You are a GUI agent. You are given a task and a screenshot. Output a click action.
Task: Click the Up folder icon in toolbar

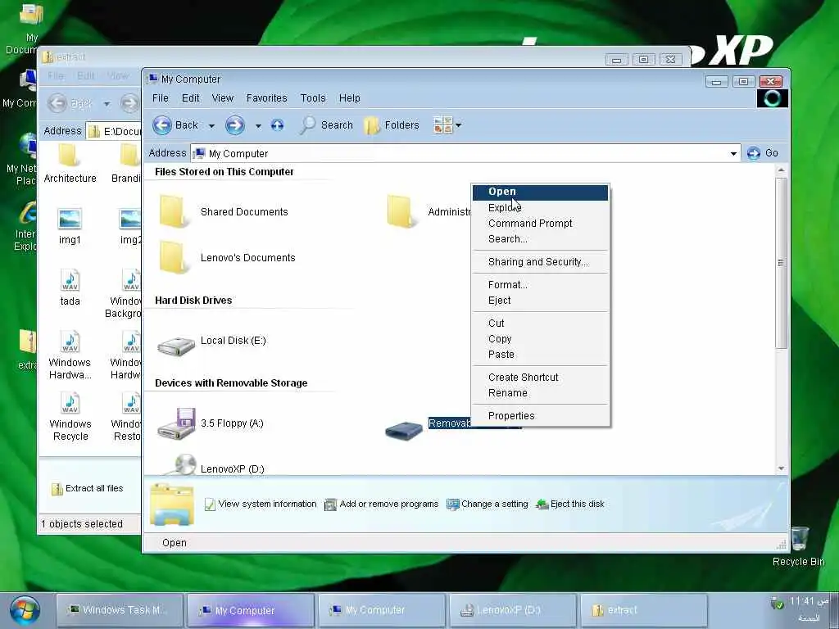(x=277, y=125)
